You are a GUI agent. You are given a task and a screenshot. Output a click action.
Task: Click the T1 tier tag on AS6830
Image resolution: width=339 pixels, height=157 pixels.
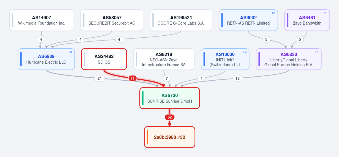click(317, 52)
